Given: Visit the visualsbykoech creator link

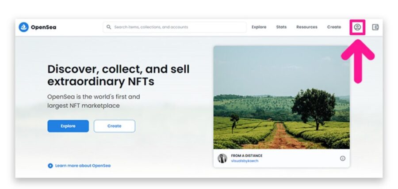Looking at the screenshot, I should tap(245, 161).
